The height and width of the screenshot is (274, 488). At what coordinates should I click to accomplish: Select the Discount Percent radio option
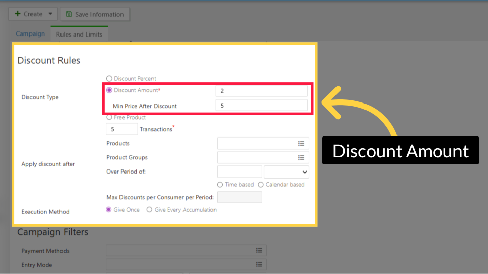(x=109, y=78)
